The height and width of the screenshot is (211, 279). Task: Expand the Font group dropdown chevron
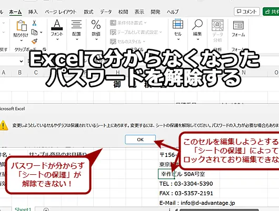click(x=57, y=39)
